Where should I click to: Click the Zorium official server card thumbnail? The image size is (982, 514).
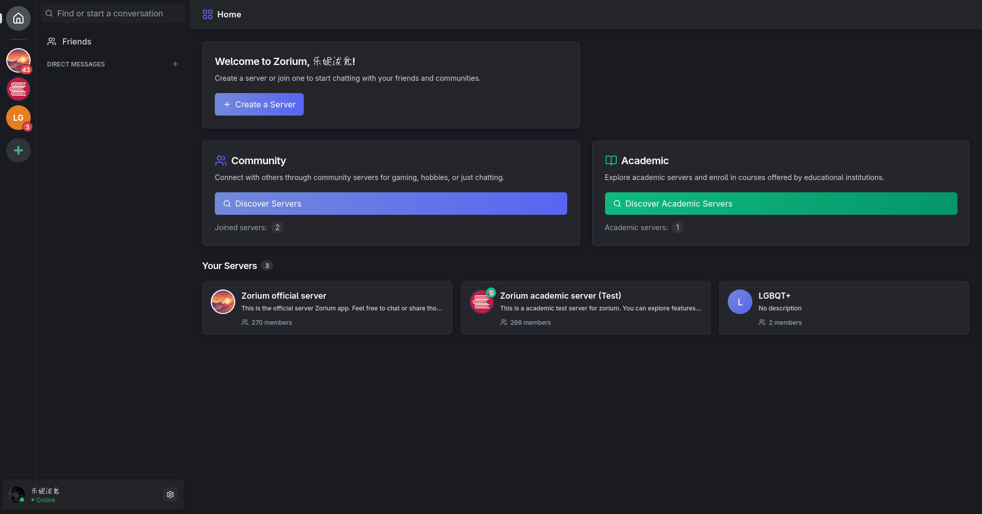223,302
